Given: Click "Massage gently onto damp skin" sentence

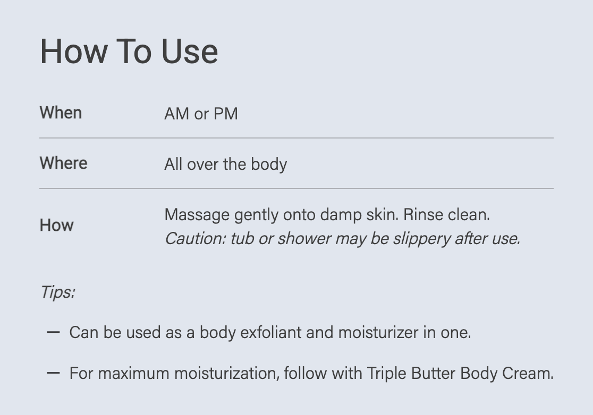Looking at the screenshot, I should click(282, 215).
